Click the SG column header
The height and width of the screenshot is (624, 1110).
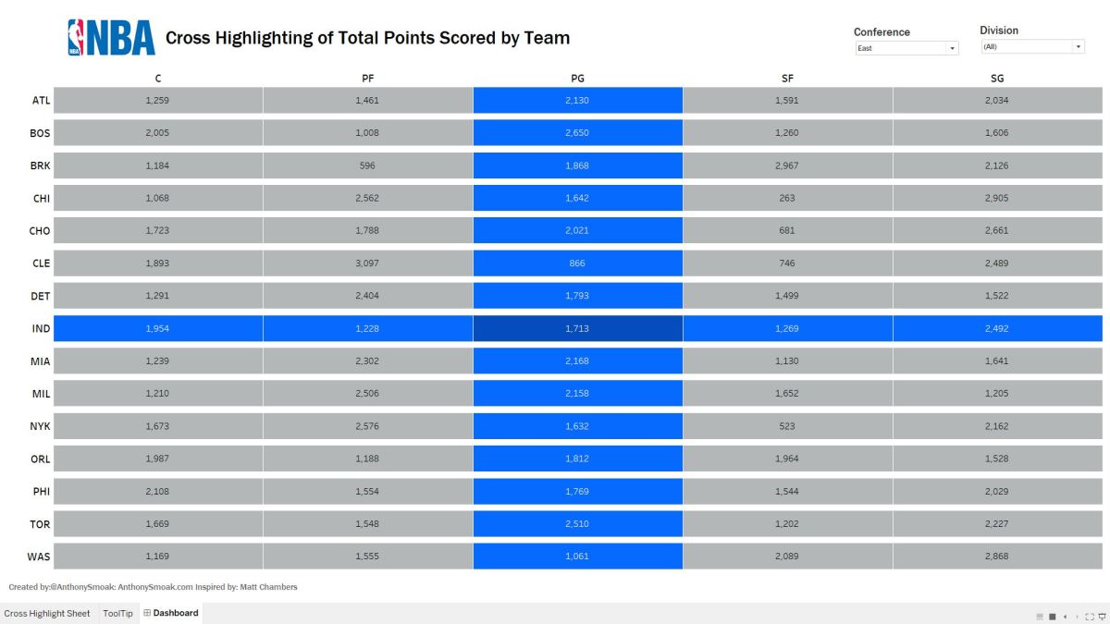point(997,79)
